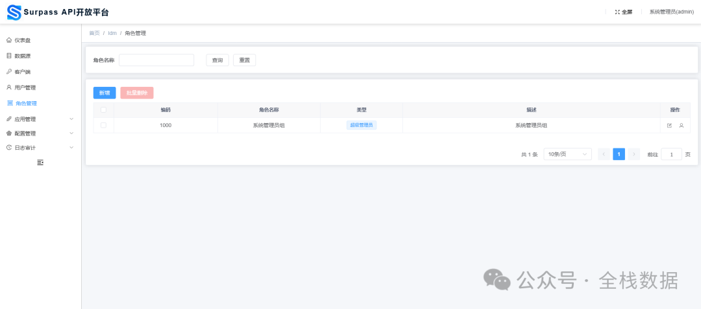This screenshot has width=701, height=309.
Task: Click the Surpass S logo icon
Action: coord(14,12)
